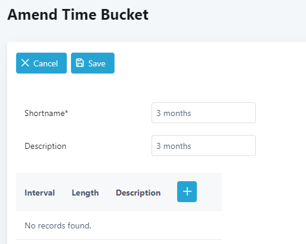Viewport: 306px width, 244px height.
Task: Focus the Description text field
Action: [203, 146]
